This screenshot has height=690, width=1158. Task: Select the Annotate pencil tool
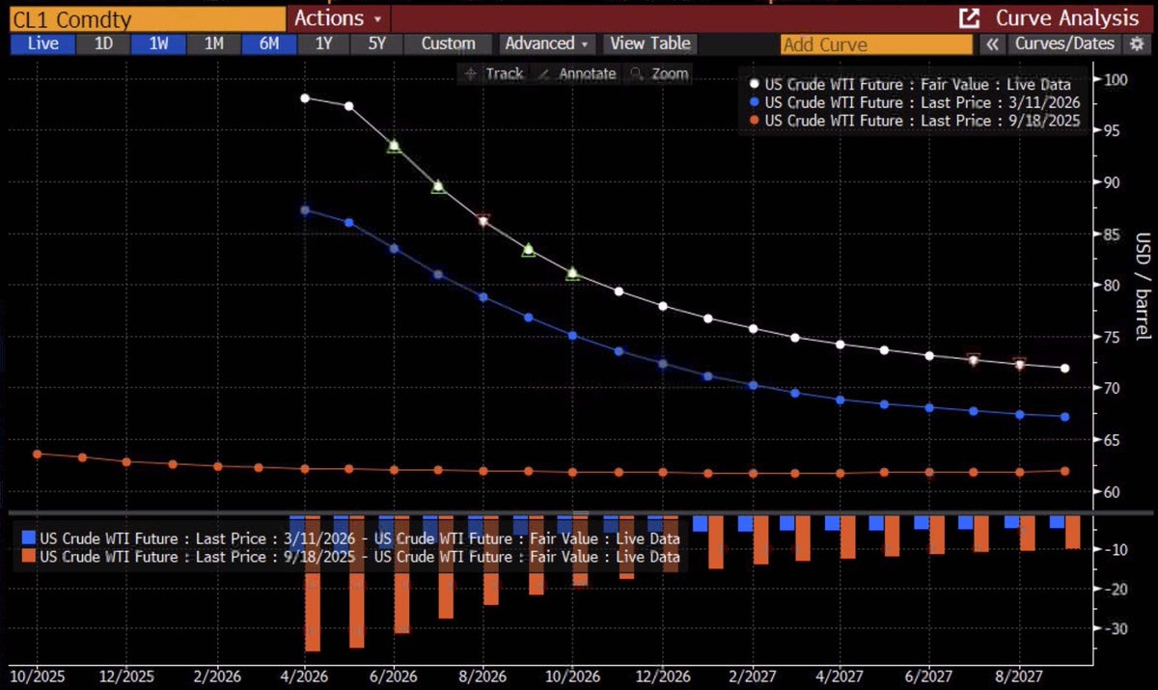(x=576, y=73)
